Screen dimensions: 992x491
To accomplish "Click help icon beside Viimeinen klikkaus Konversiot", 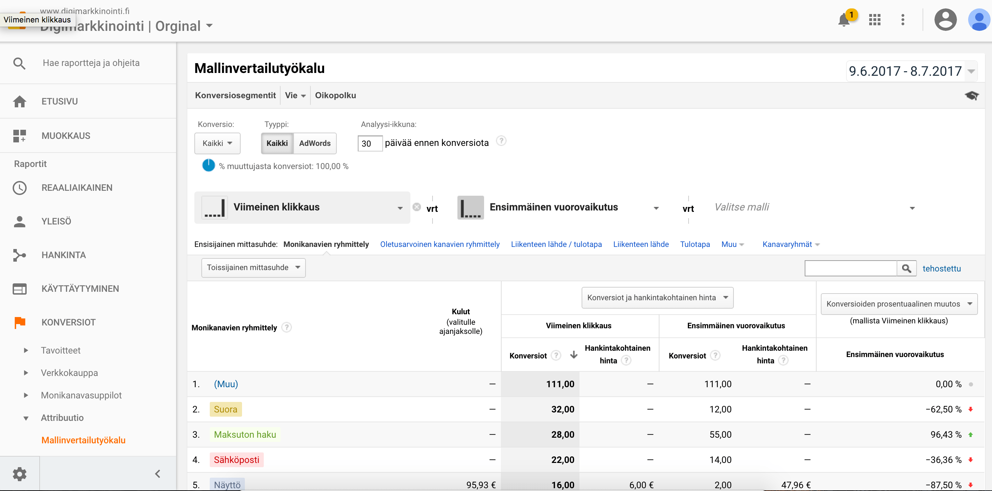I will pyautogui.click(x=556, y=355).
